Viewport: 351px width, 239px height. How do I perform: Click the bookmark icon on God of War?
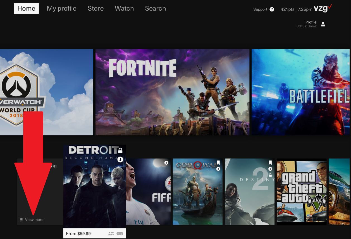tap(218, 163)
